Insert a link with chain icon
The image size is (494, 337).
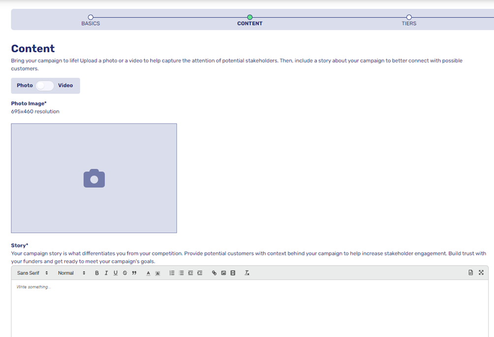(214, 273)
